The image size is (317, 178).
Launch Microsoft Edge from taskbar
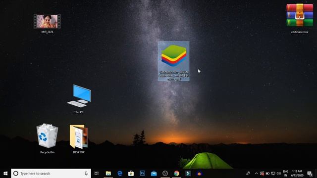pyautogui.click(x=120, y=174)
